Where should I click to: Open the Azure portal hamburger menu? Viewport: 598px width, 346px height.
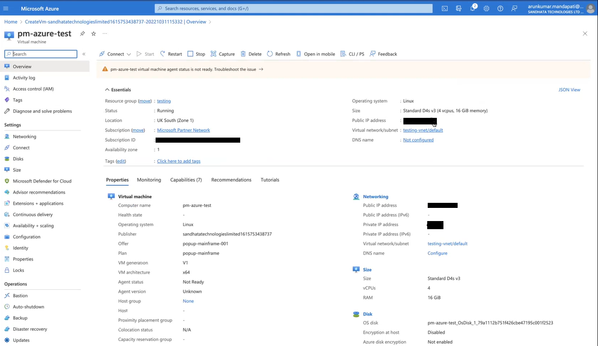[6, 9]
